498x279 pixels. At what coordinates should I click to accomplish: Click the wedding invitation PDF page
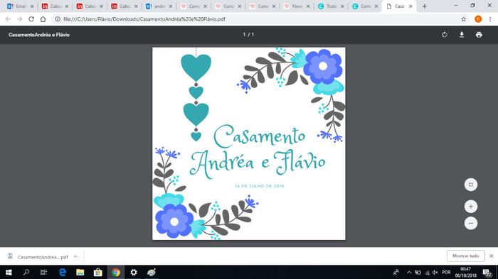249,143
